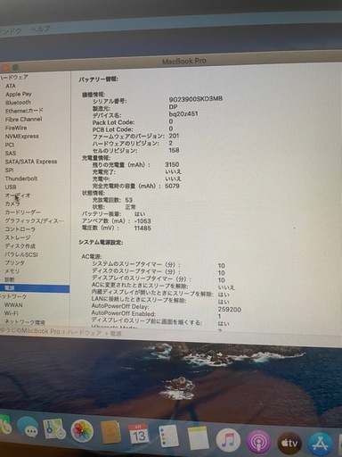
Task: Click the Pack Lot Code label
Action: tap(113, 122)
